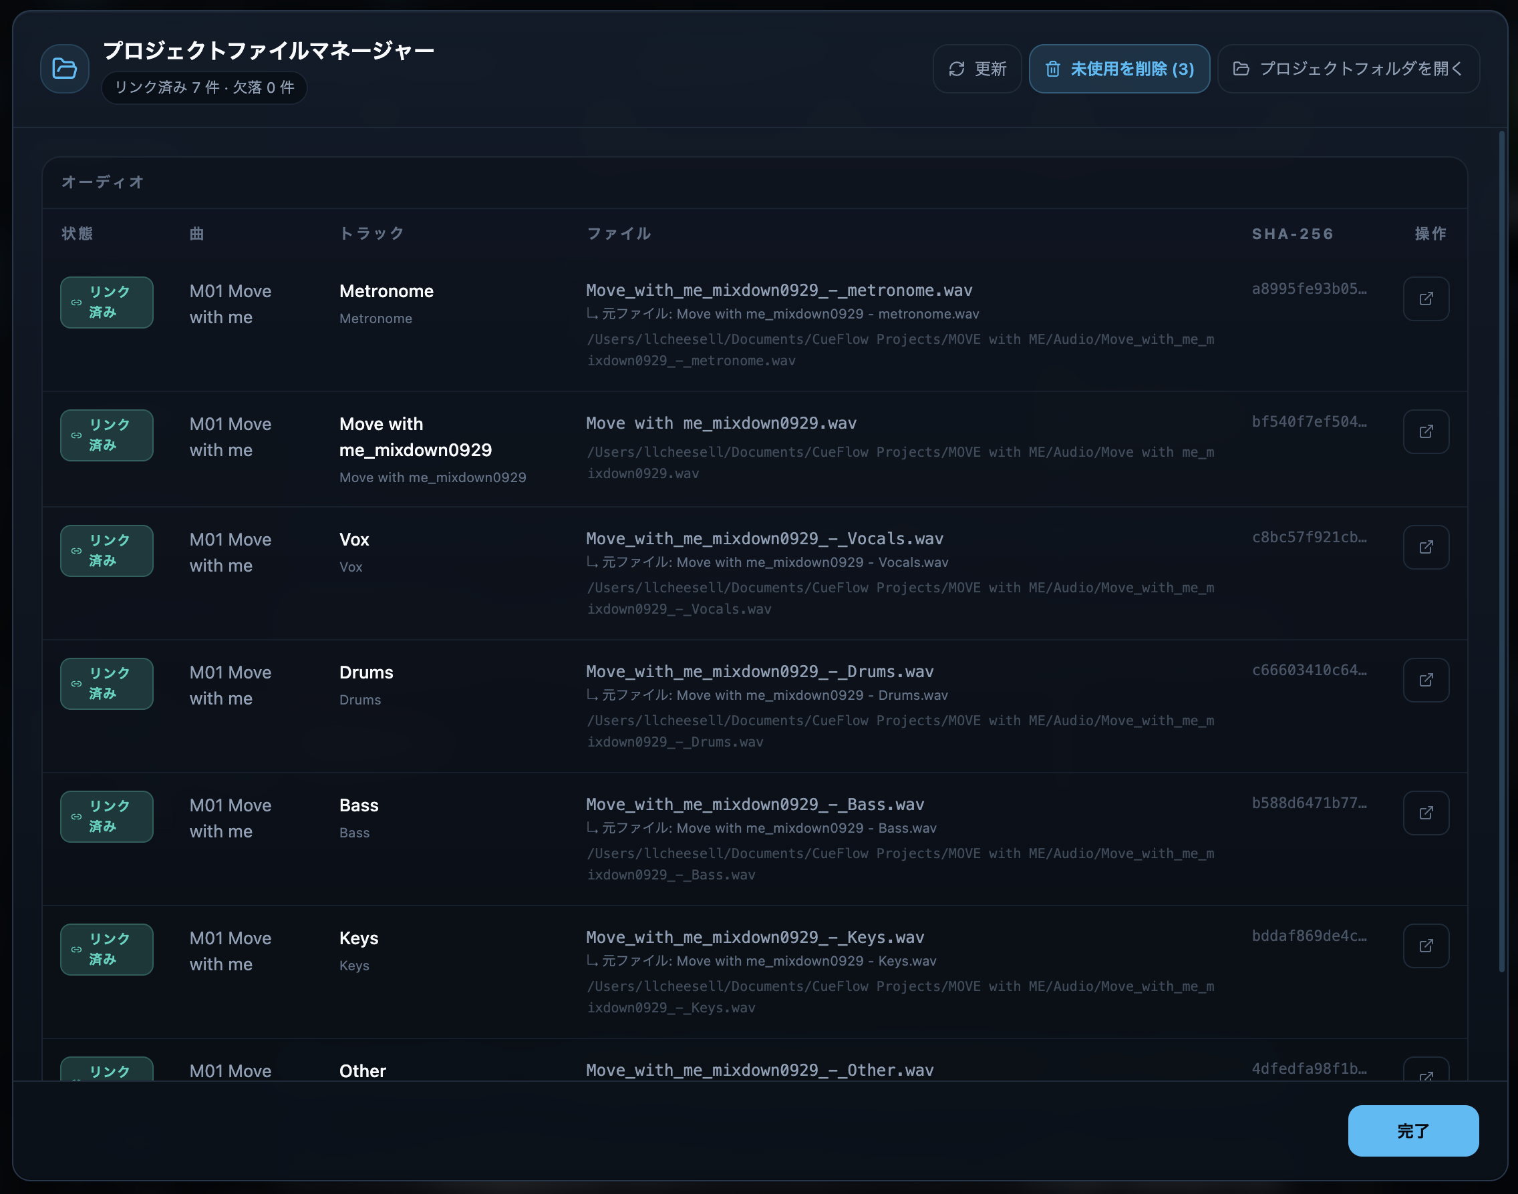Click the 操作 column header

(x=1430, y=234)
